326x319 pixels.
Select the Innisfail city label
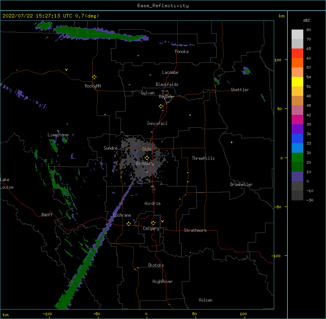tap(157, 124)
